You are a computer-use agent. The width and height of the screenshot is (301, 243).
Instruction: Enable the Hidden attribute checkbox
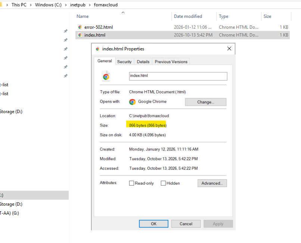pos(163,183)
